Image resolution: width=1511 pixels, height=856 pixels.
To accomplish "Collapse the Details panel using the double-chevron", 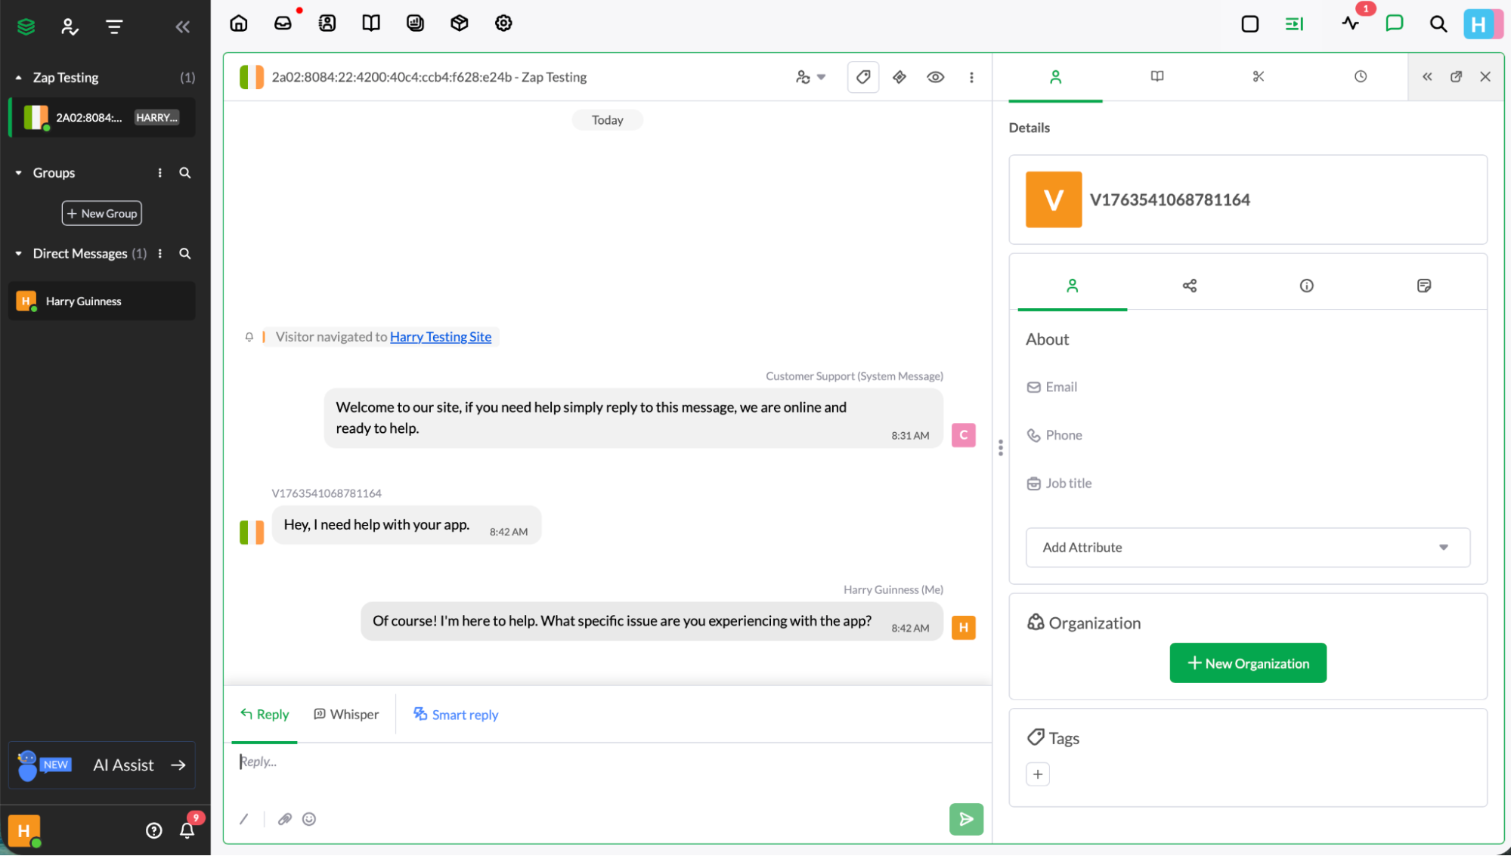I will pyautogui.click(x=1427, y=76).
